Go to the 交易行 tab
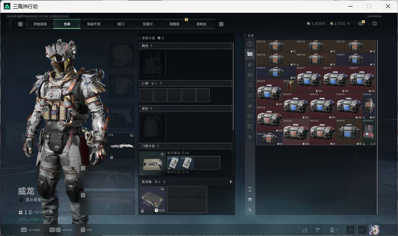The image size is (398, 236). point(147,24)
